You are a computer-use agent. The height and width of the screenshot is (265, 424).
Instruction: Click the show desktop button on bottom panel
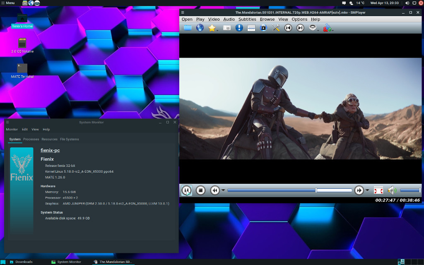click(x=3, y=262)
